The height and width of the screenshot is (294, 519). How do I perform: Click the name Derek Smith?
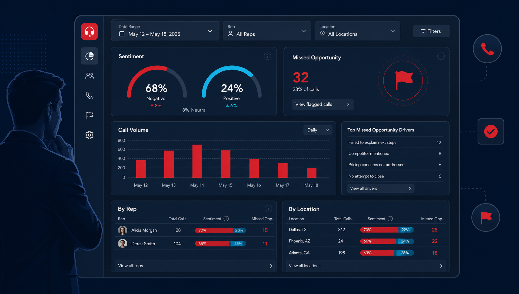(x=143, y=244)
